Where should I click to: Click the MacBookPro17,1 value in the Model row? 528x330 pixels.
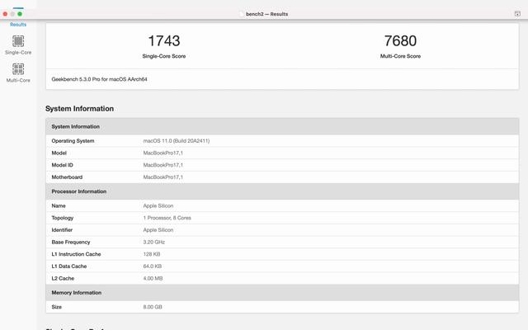point(163,153)
